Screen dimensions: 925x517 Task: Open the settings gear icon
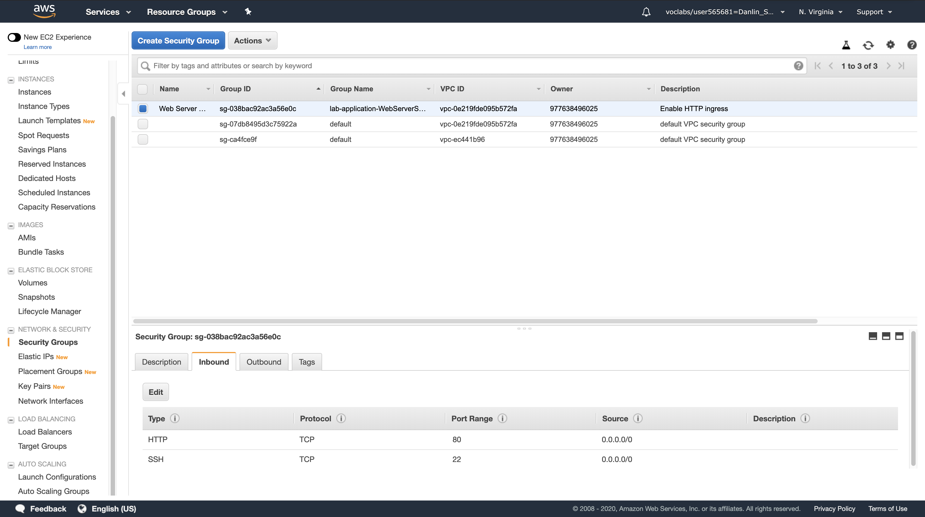point(890,45)
